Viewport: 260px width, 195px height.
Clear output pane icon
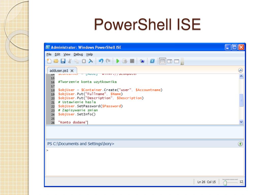pyautogui.click(x=91, y=61)
